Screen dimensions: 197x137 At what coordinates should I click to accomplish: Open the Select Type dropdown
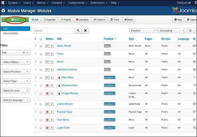[x=15, y=81]
